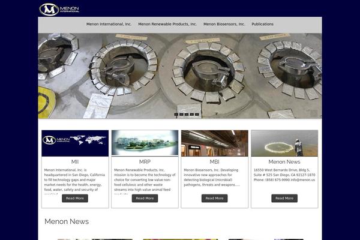Click Read More under the MRP card

[145, 198]
